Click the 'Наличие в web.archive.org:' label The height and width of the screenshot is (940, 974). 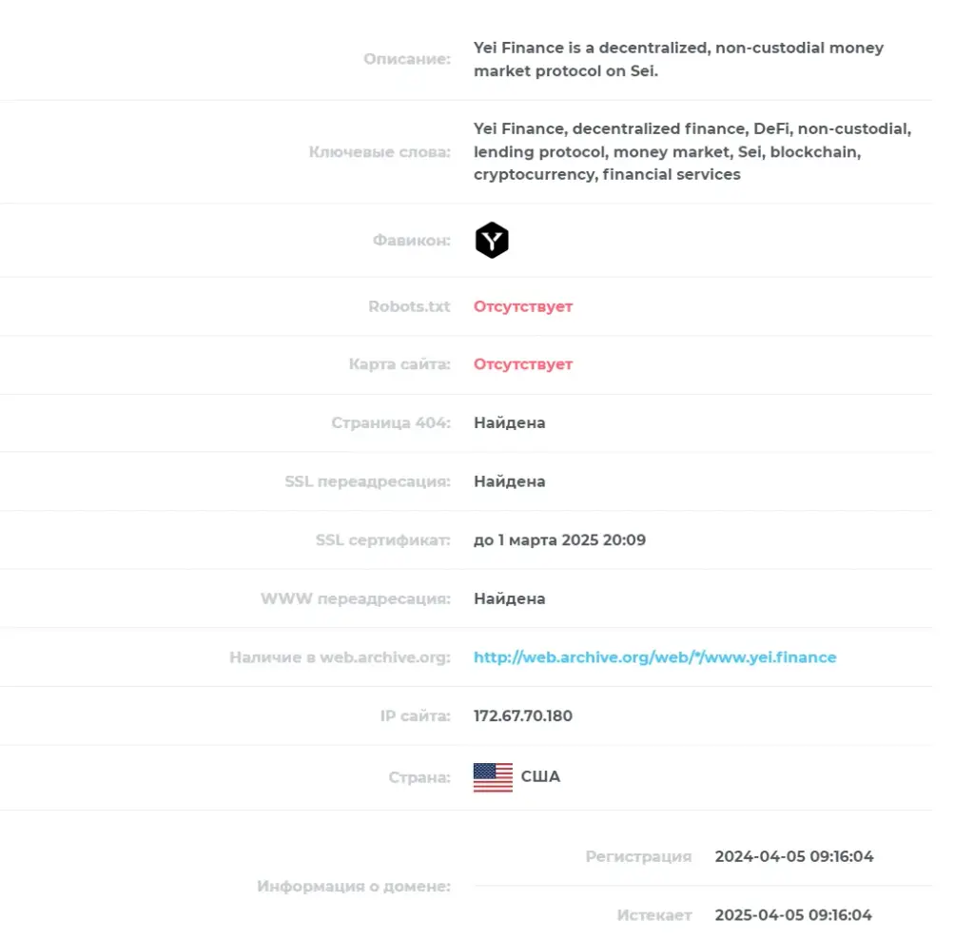coord(340,657)
